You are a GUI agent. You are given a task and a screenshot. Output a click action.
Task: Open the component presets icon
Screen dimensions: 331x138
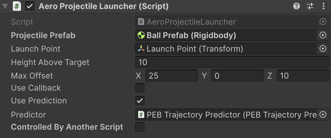coord(310,6)
